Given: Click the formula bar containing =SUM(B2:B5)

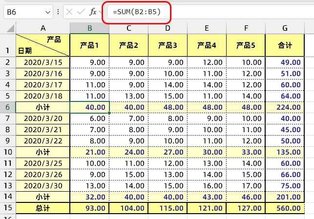Looking at the screenshot, I should pyautogui.click(x=210, y=12).
